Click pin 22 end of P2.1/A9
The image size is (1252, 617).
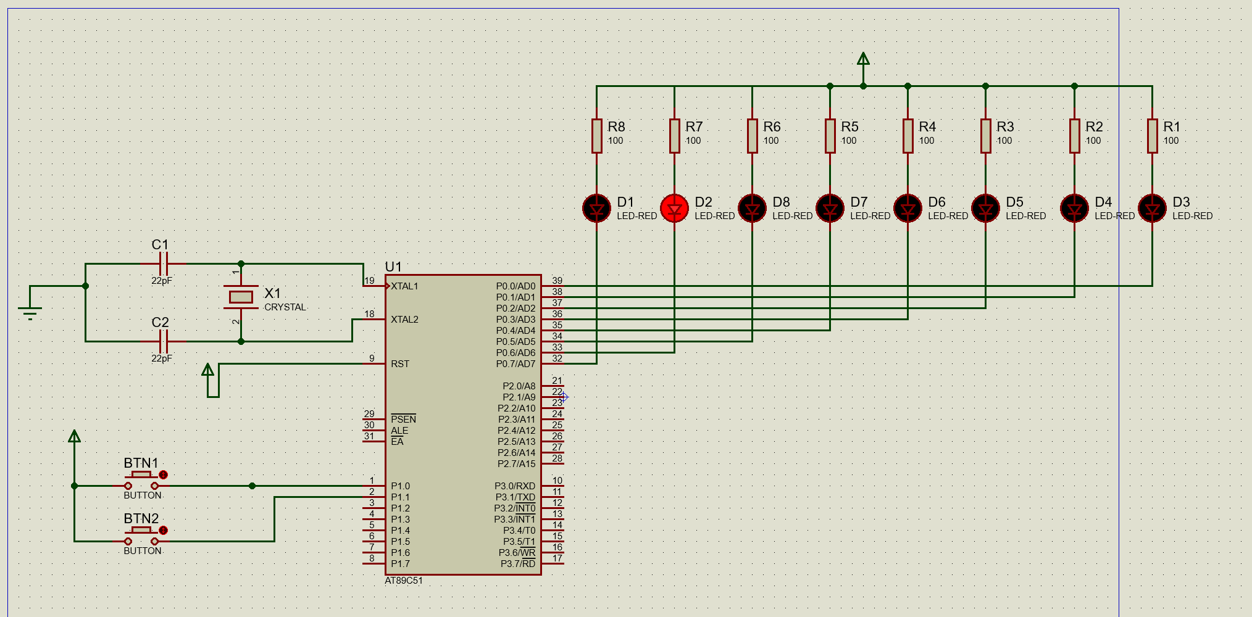(x=562, y=397)
